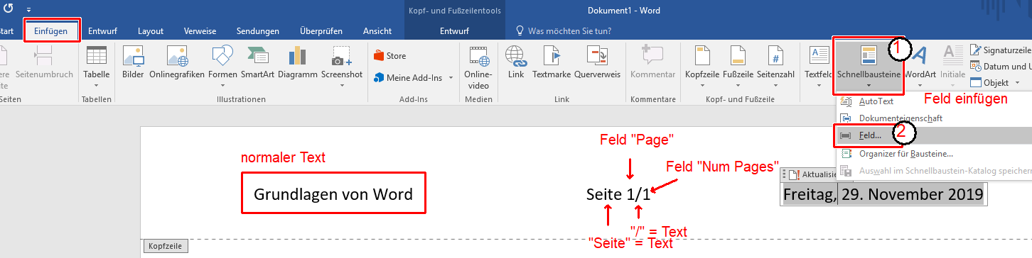
Task: Choose Dokumenteigenschaft menu entry
Action: point(934,118)
